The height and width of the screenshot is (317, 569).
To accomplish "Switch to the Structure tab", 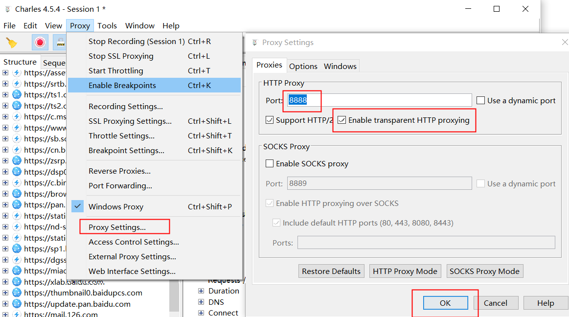I will pyautogui.click(x=20, y=62).
